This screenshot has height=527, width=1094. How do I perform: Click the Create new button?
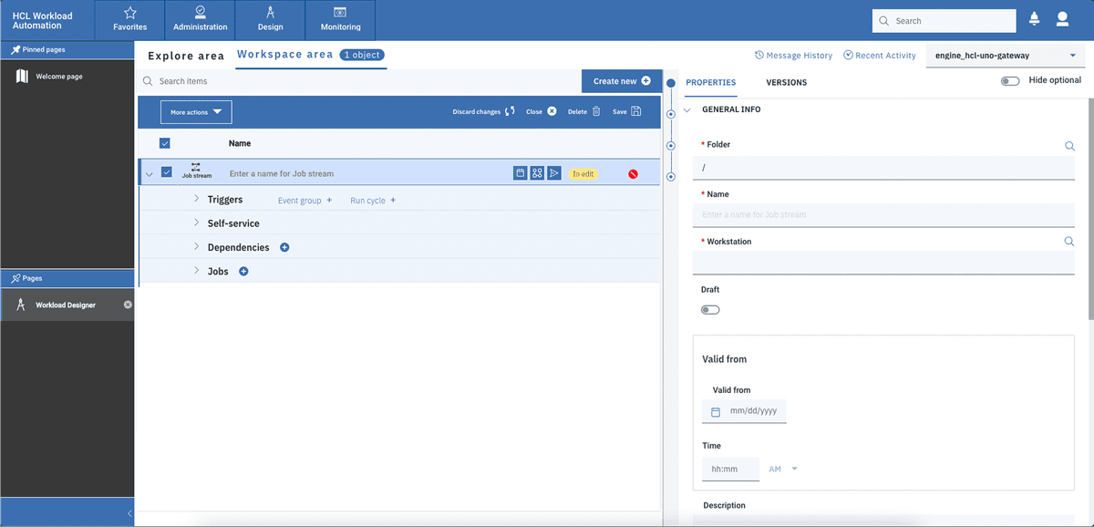(x=621, y=81)
